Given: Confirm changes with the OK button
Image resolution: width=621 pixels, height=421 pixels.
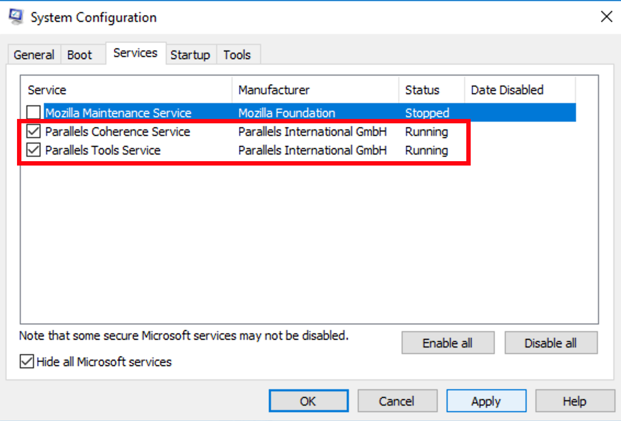Looking at the screenshot, I should 308,401.
